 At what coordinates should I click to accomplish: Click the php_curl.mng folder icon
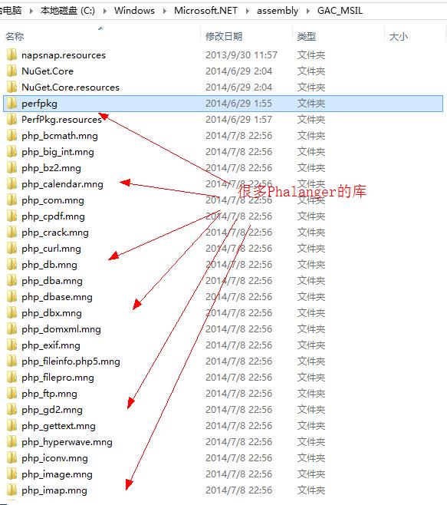(x=12, y=249)
